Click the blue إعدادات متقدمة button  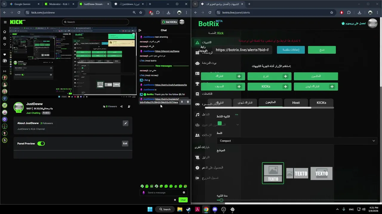291,50
